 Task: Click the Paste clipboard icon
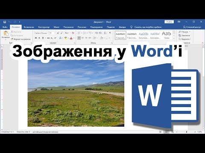coord(6,34)
